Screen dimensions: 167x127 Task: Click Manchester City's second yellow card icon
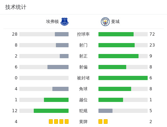pyautogui.click(x=105, y=121)
